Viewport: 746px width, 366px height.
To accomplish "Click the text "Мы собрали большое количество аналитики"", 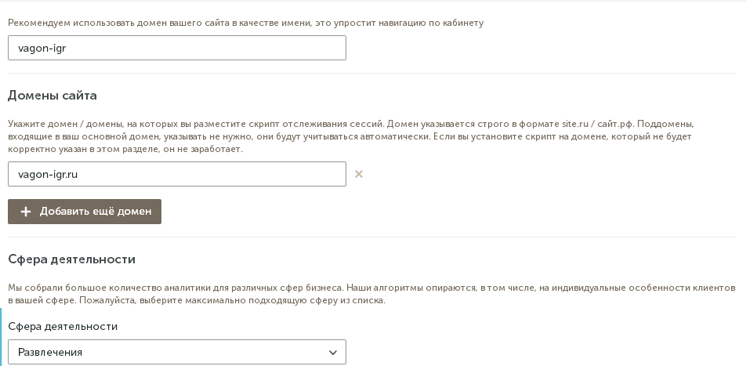I will point(118,288).
